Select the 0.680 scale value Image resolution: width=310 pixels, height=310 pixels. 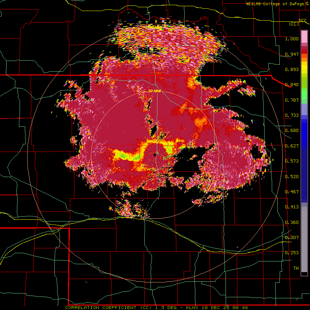[x=292, y=131]
